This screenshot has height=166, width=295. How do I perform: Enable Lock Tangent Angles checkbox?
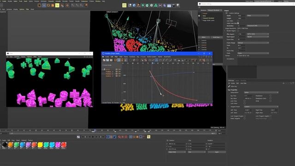(244, 116)
